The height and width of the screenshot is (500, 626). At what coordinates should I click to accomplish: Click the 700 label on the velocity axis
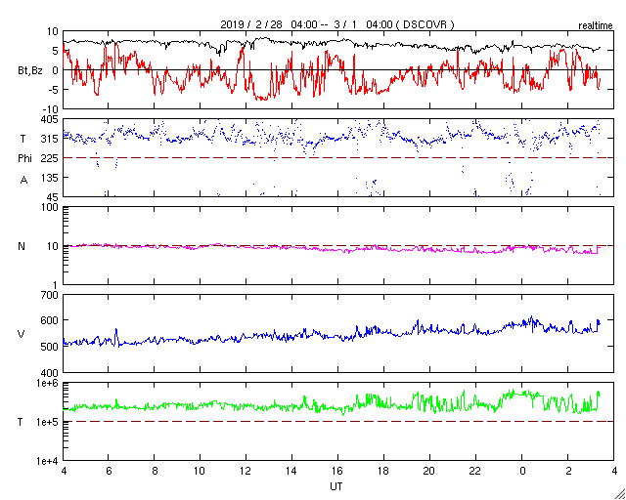(x=51, y=296)
